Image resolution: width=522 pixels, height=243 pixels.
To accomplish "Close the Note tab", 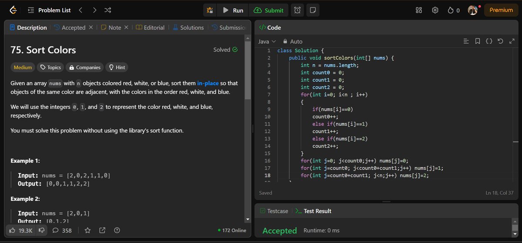I will point(126,27).
